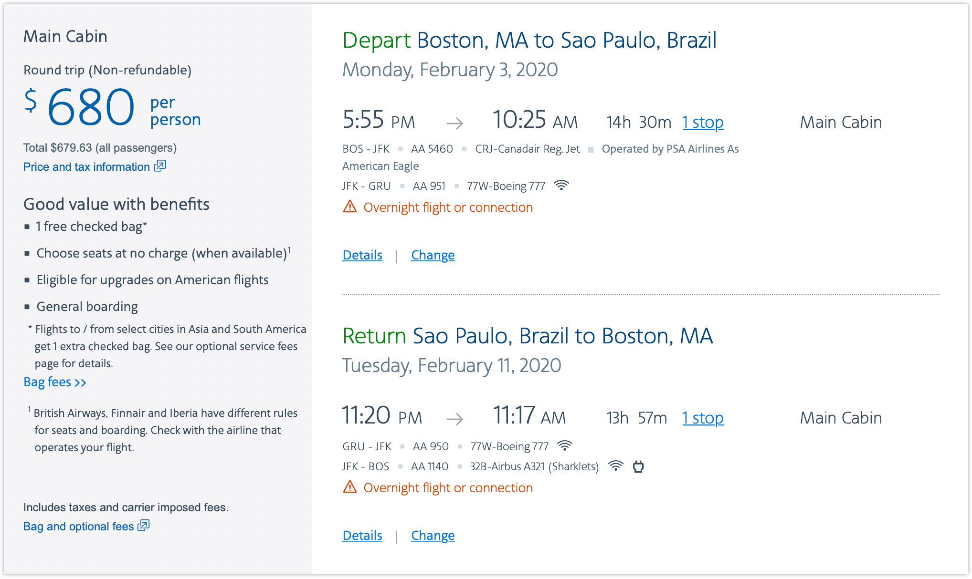Change the return Sao Paulo to Boston flight

point(433,536)
